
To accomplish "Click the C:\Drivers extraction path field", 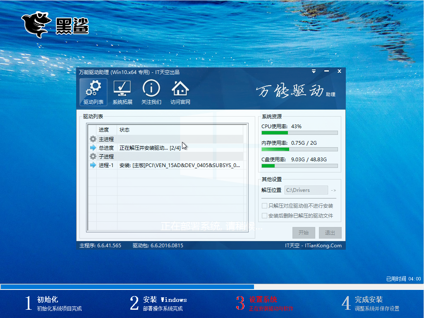I will click(306, 190).
